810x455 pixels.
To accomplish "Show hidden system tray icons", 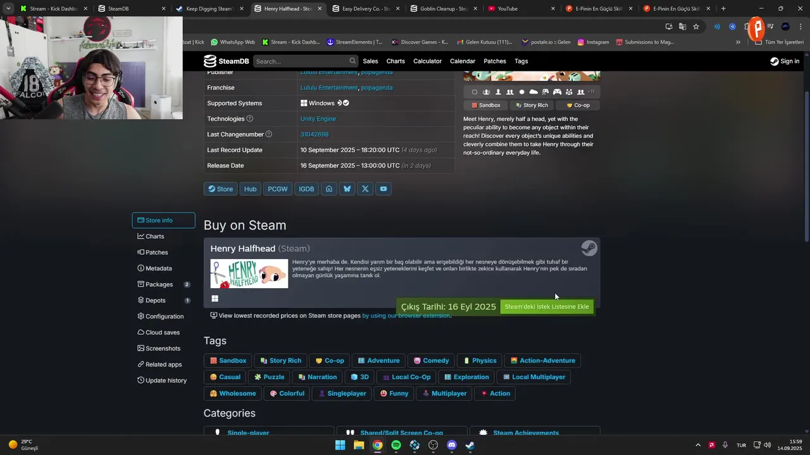I will point(698,445).
